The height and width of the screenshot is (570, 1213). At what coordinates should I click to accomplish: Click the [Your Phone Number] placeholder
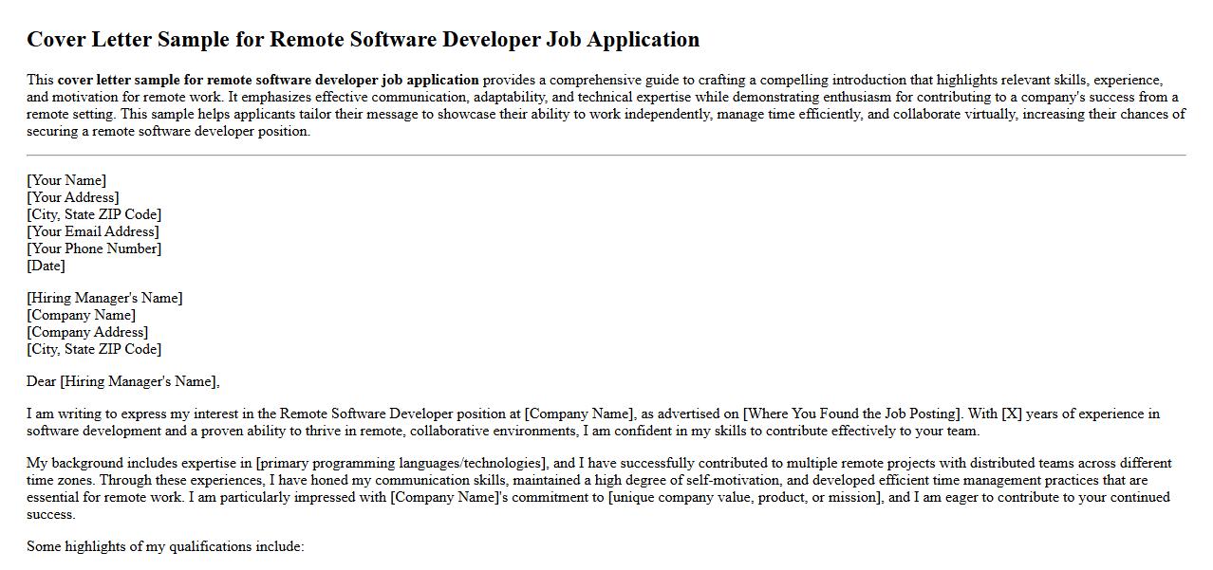pyautogui.click(x=94, y=248)
